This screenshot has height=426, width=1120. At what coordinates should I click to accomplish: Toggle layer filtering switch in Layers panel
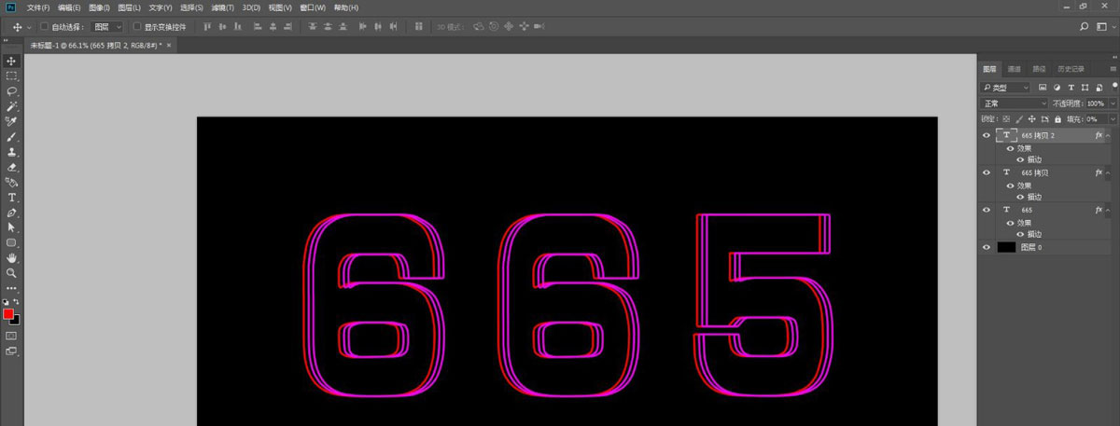pos(1113,85)
